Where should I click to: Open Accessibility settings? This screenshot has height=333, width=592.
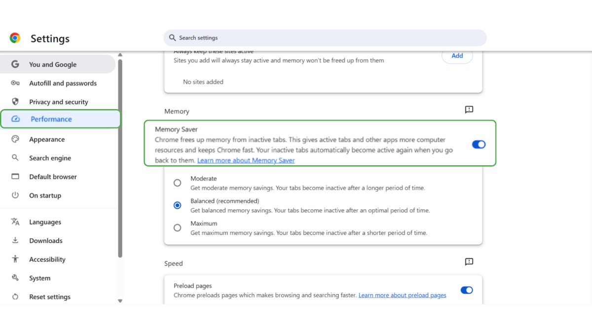click(x=58, y=259)
